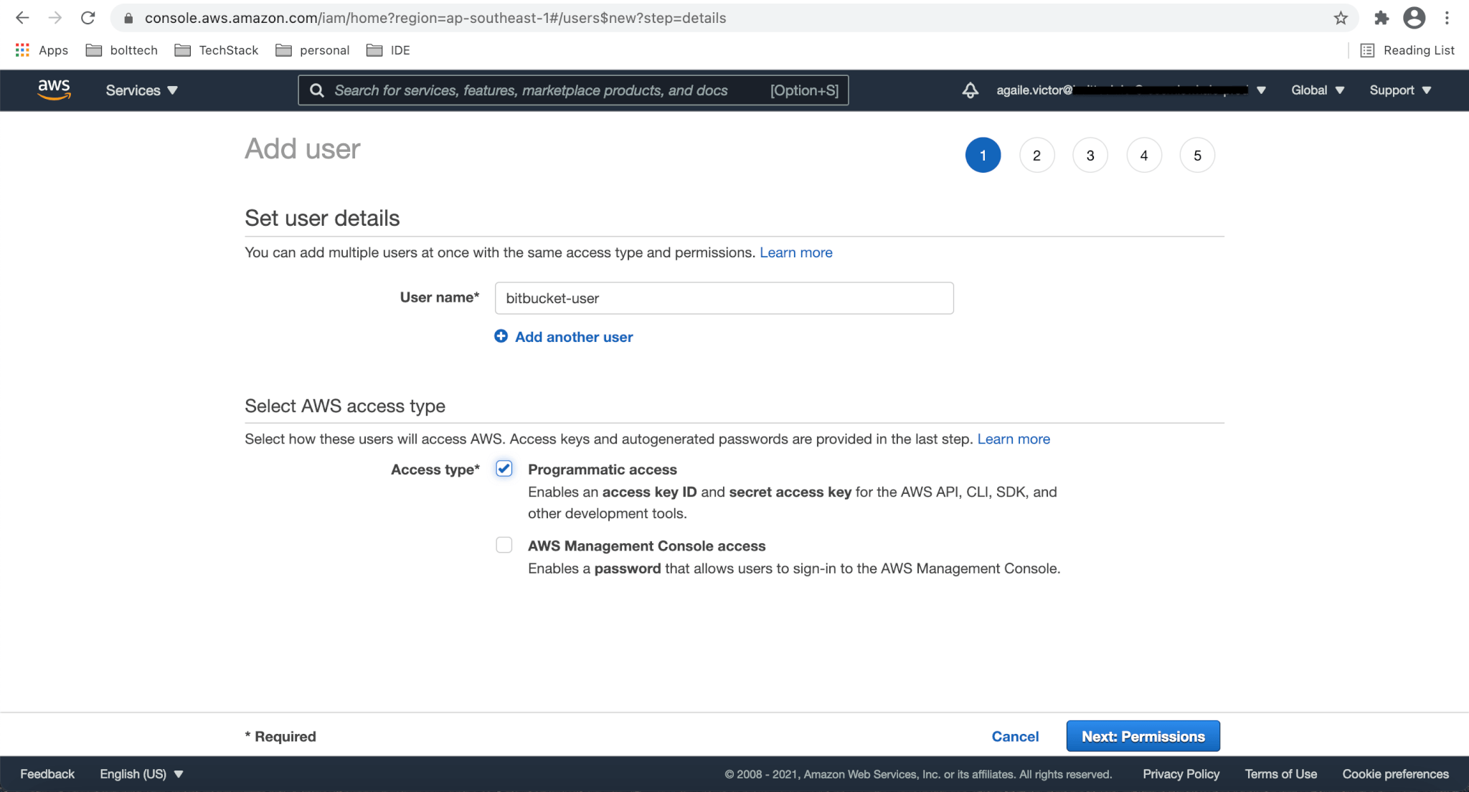Screen dimensions: 1469x792
Task: Bookmark page with the star icon
Action: pos(1341,18)
